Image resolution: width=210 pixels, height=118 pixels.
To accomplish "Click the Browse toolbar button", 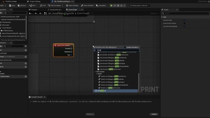I will pos(22,6).
